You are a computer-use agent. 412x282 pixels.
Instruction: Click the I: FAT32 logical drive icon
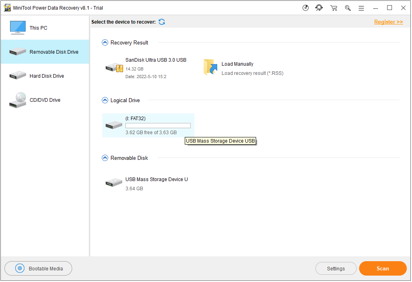coord(114,125)
